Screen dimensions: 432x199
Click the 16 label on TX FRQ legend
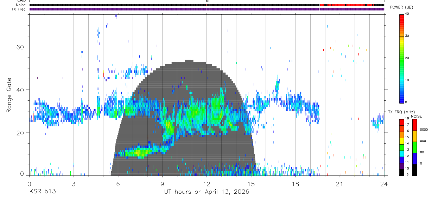click(x=407, y=131)
